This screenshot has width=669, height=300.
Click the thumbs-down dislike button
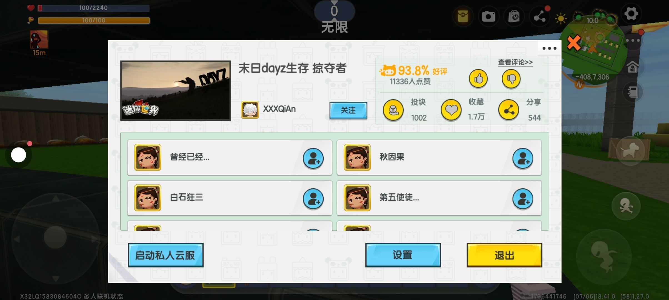[x=511, y=79]
